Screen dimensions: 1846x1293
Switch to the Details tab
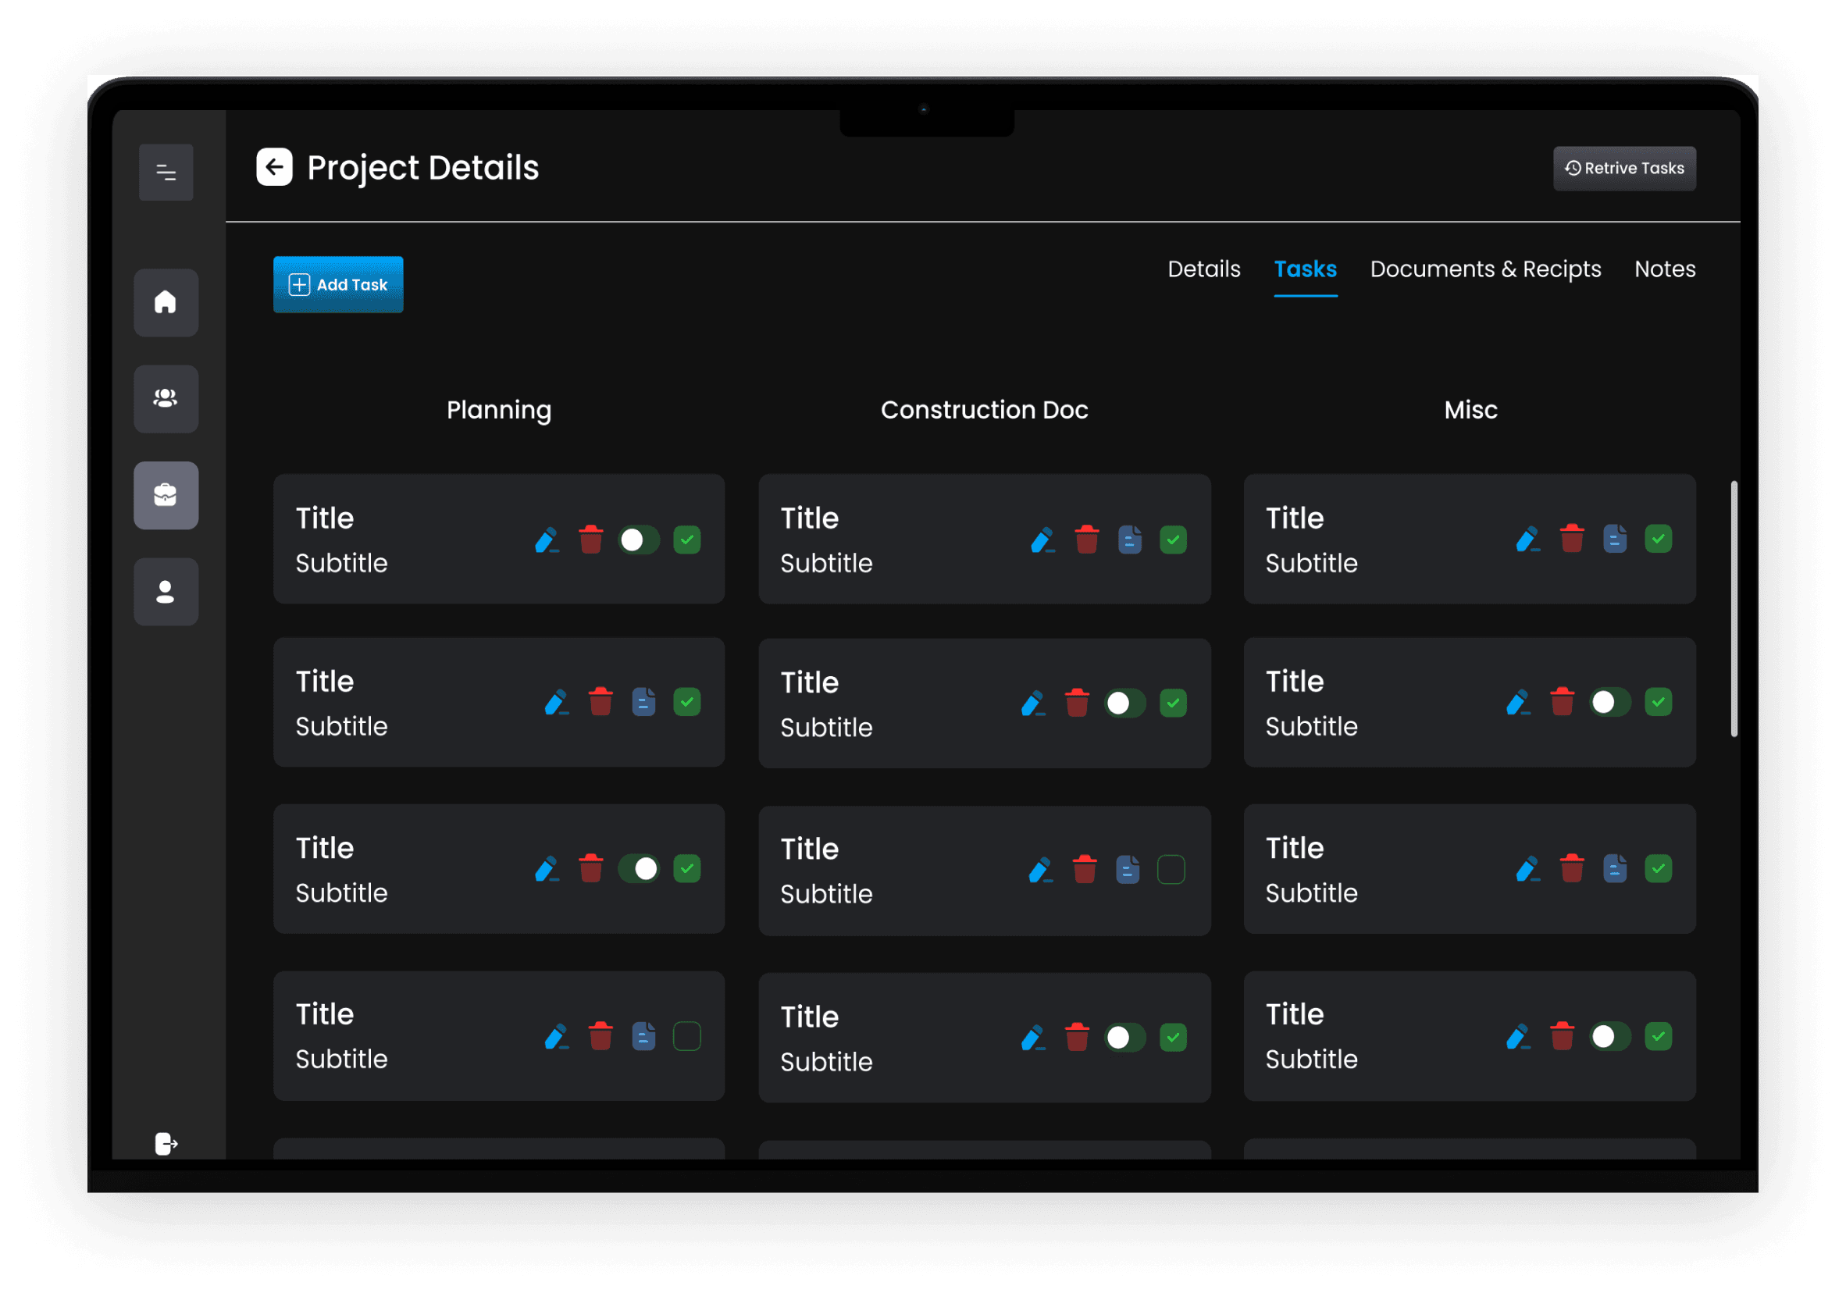point(1203,269)
